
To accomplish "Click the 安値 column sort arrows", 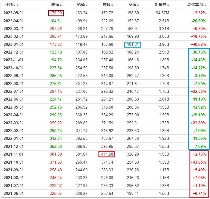I will click(x=138, y=5).
